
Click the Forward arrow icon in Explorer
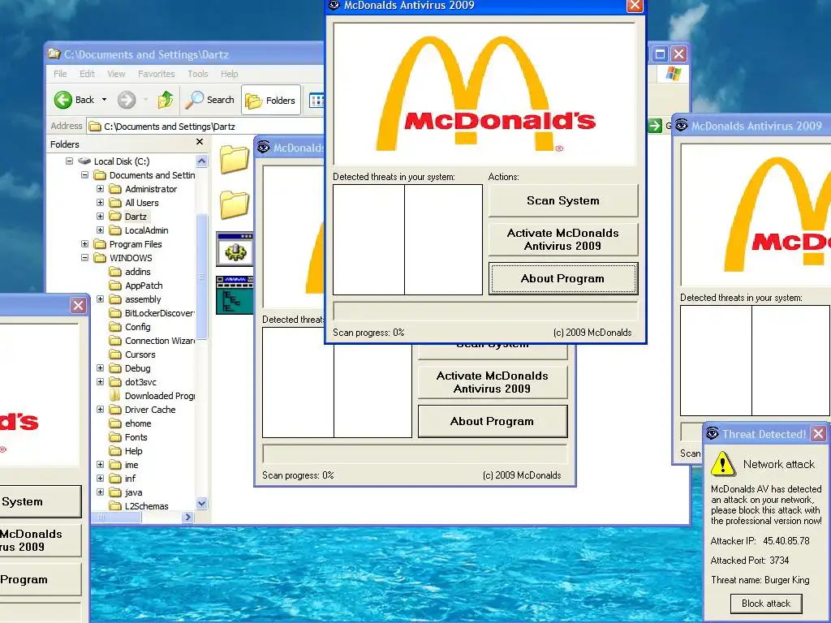point(127,100)
